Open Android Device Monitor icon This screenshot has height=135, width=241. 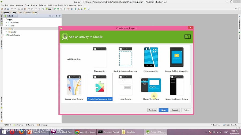tap(85, 9)
